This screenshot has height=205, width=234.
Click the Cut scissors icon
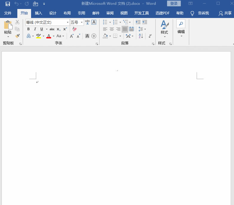point(17,22)
